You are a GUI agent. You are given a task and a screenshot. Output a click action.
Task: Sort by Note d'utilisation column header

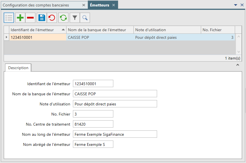coord(167,30)
